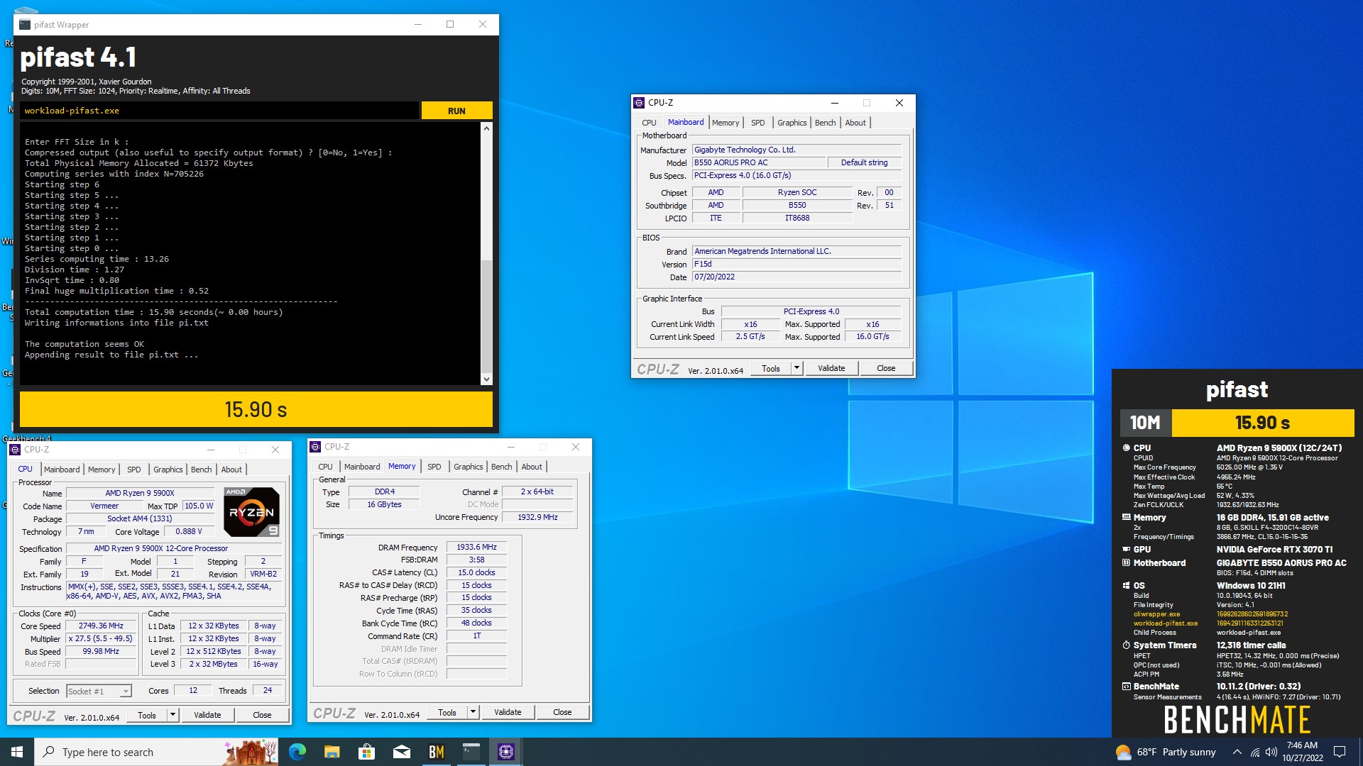Open Bench tab in CPU tab CPU-Z window

201,470
